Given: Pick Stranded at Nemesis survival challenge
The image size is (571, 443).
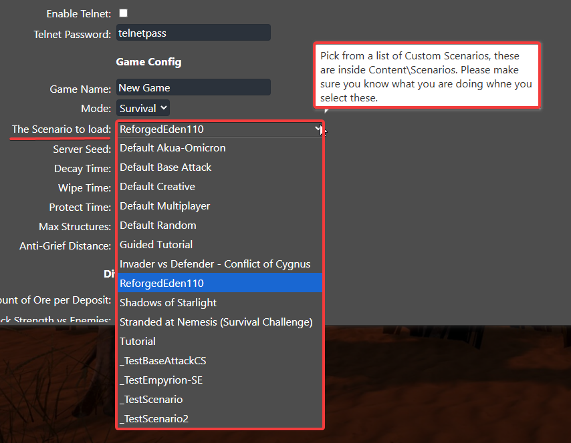Looking at the screenshot, I should 215,322.
